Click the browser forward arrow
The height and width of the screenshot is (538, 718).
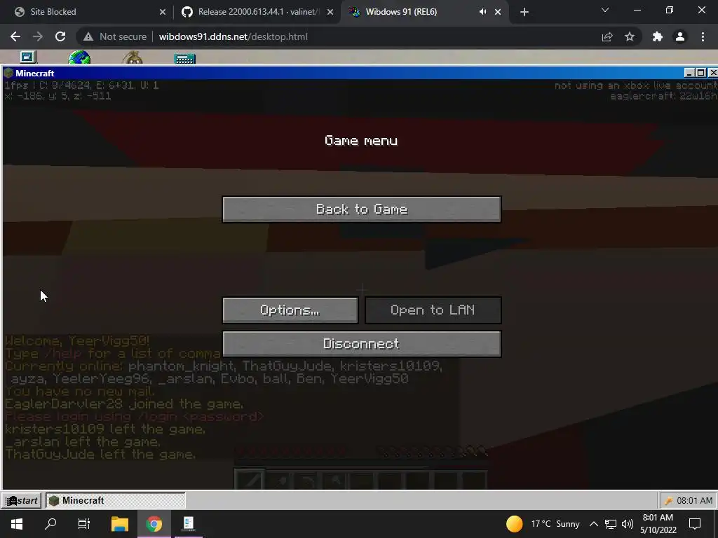coord(38,36)
